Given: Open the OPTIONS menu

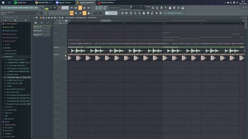Looking at the screenshot, I should point(26,8).
